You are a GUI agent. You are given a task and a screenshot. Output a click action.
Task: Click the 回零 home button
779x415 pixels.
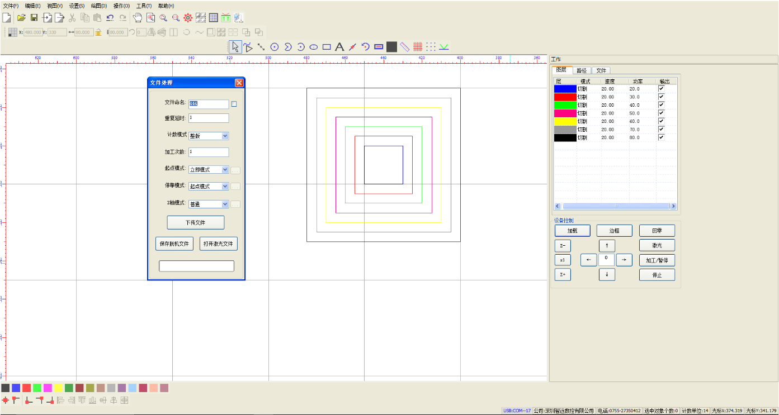coord(657,231)
